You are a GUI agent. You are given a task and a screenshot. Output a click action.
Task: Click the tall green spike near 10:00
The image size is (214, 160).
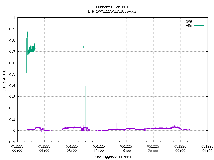click(x=86, y=107)
